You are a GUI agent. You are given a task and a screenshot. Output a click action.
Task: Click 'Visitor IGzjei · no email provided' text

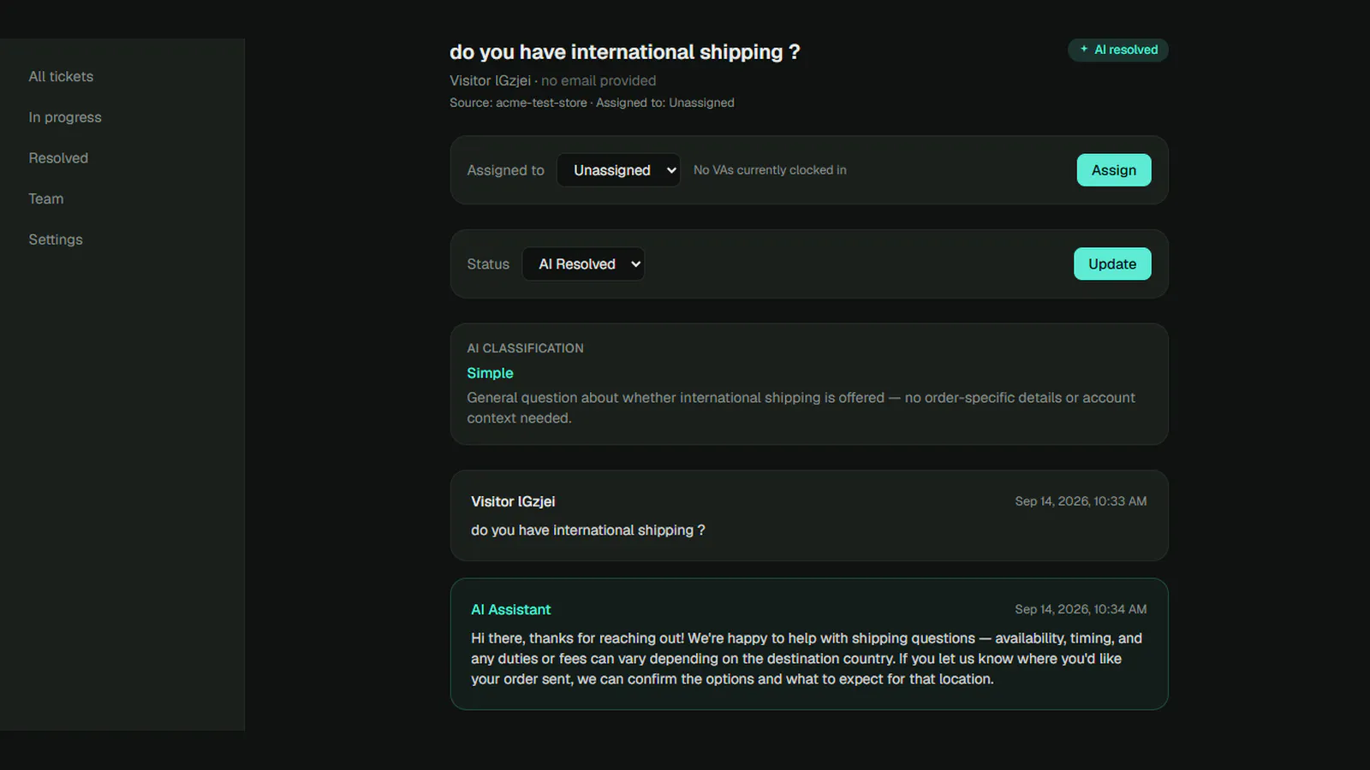tap(553, 80)
